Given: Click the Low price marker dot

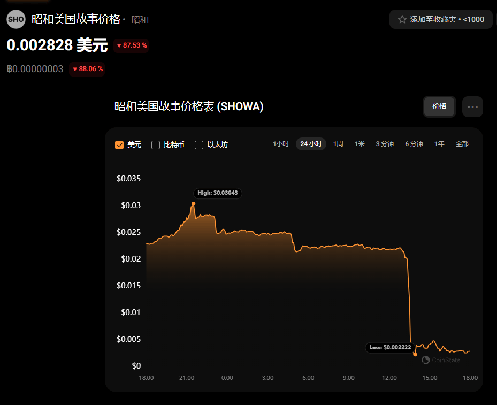Looking at the screenshot, I should pos(415,354).
